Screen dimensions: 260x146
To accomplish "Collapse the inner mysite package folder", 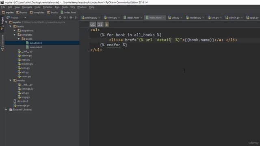I will (x=11, y=80).
